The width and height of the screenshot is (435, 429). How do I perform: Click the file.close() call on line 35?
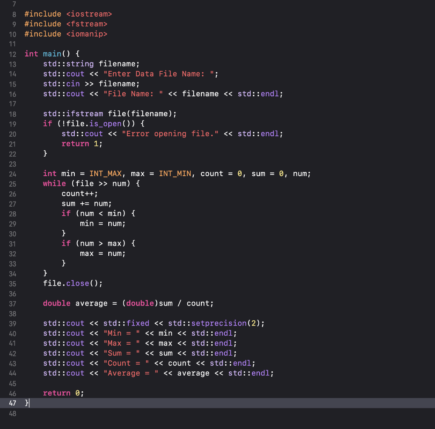coord(72,283)
